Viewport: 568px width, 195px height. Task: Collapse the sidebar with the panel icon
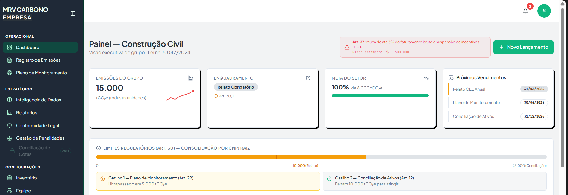coord(73,13)
